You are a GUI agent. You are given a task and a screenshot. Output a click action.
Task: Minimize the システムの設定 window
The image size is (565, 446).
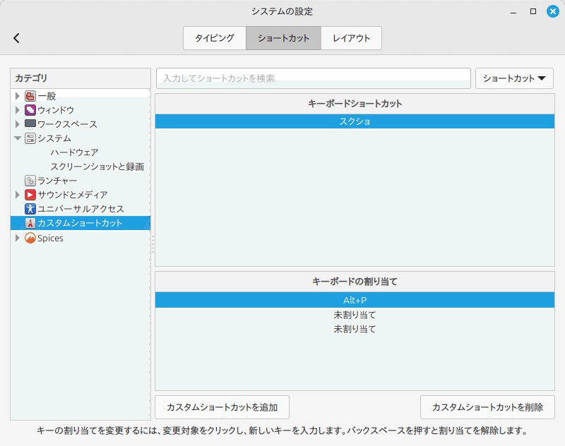513,11
